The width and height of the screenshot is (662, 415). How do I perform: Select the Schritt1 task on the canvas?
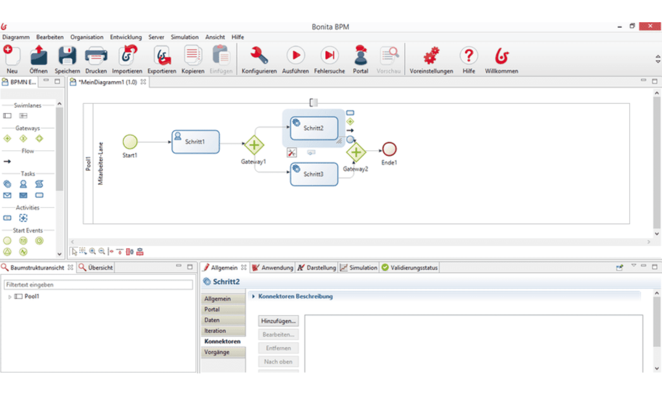pos(195,142)
